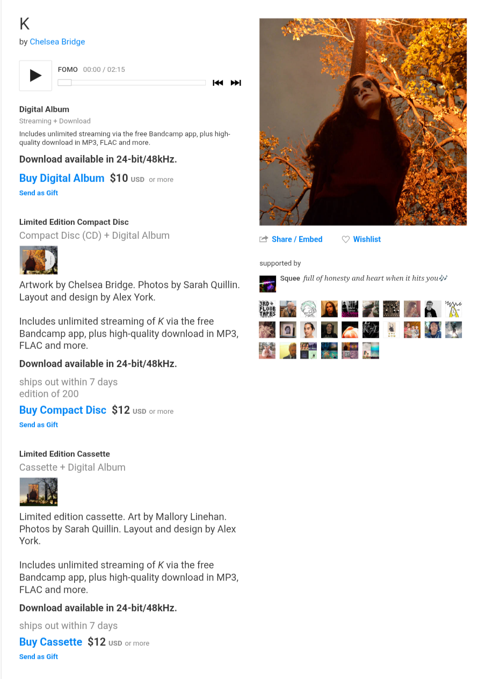The height and width of the screenshot is (679, 486).
Task: Buy Compact Disc for $12
Action: coord(63,410)
